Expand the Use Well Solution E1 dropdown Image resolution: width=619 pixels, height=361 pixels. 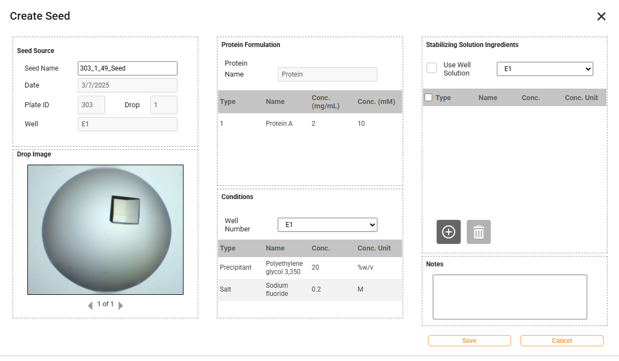click(x=545, y=69)
